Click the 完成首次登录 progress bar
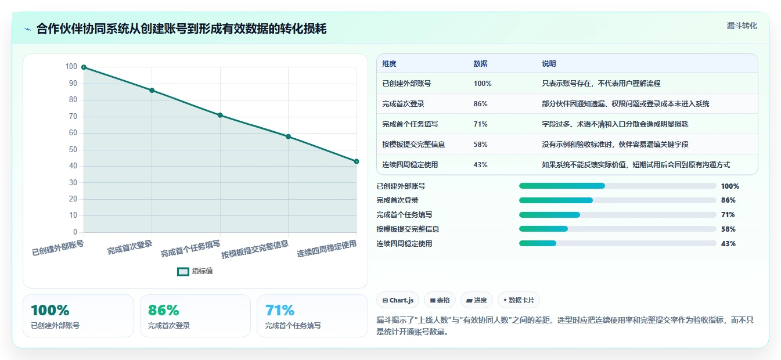The height and width of the screenshot is (360, 781). point(618,200)
